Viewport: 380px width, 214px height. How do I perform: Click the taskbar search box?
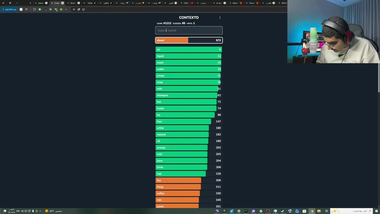[351, 211]
